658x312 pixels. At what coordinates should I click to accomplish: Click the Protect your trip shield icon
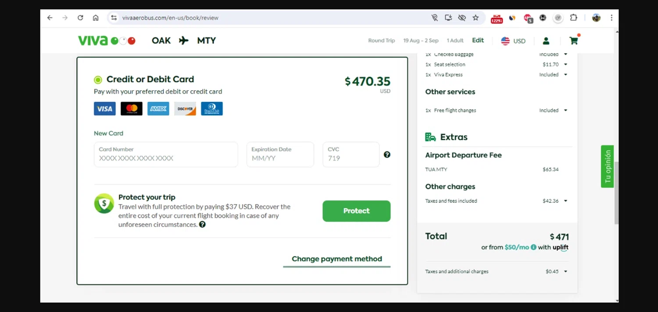(x=104, y=204)
